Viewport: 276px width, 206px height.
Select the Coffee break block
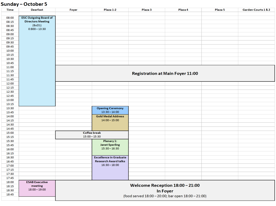pos(92,135)
